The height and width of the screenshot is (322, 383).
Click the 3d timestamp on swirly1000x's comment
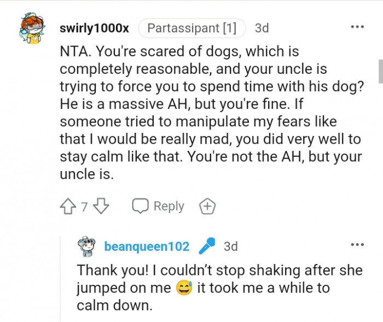[x=262, y=28]
